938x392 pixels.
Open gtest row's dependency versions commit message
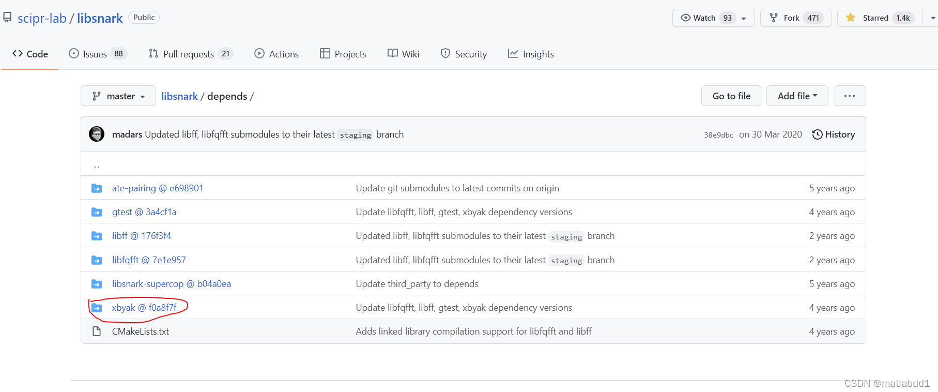pos(464,212)
